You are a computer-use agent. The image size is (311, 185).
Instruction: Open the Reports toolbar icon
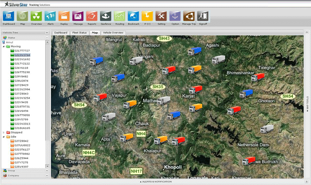(x=92, y=16)
